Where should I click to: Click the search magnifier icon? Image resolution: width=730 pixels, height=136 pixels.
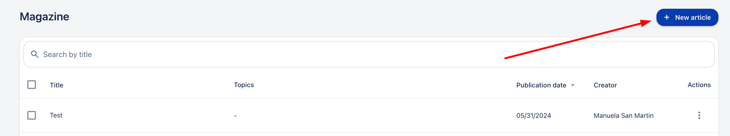(35, 55)
